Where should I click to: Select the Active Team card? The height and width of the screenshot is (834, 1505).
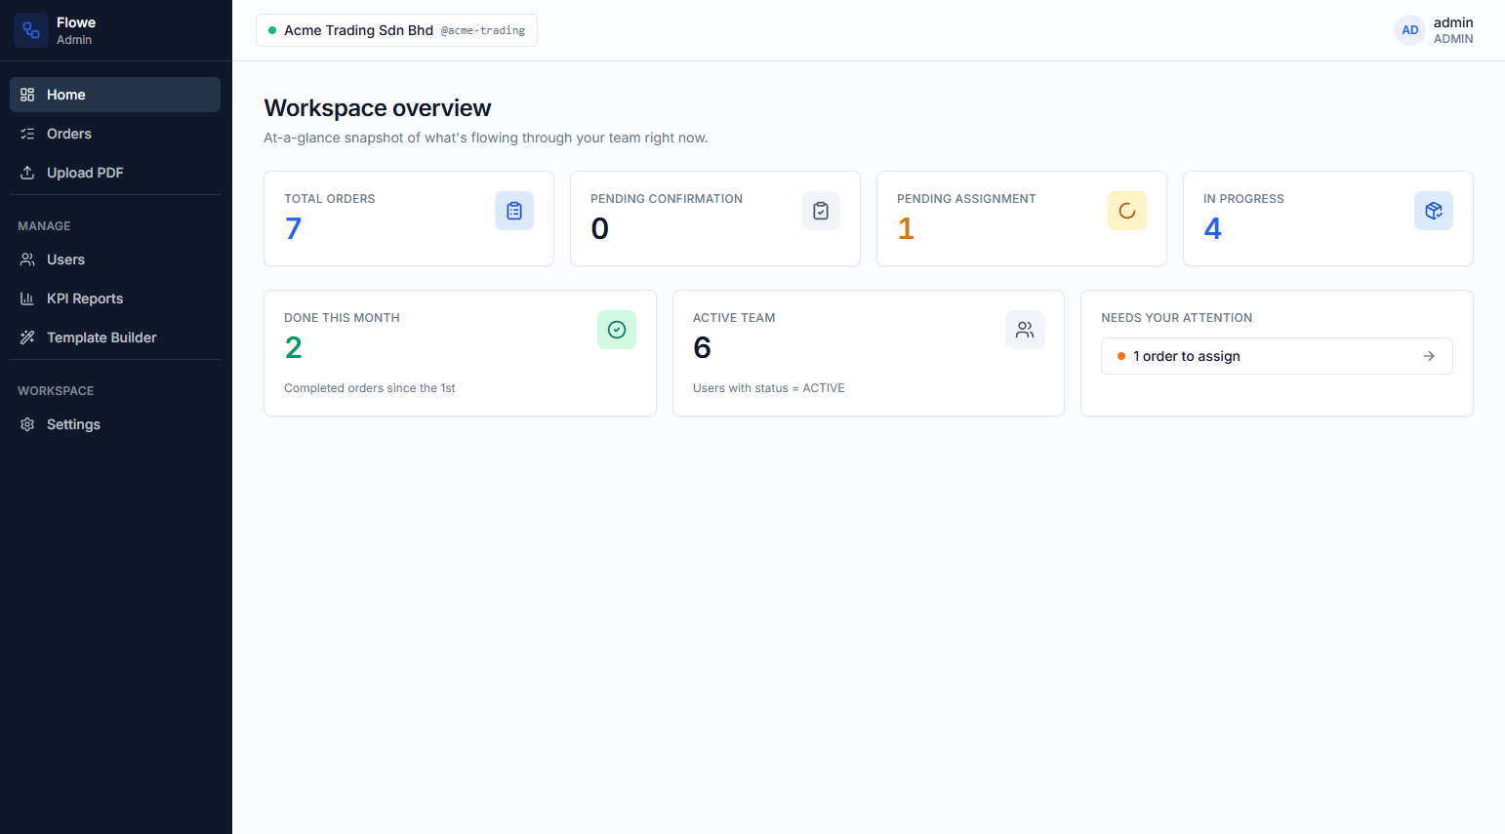[x=869, y=353]
